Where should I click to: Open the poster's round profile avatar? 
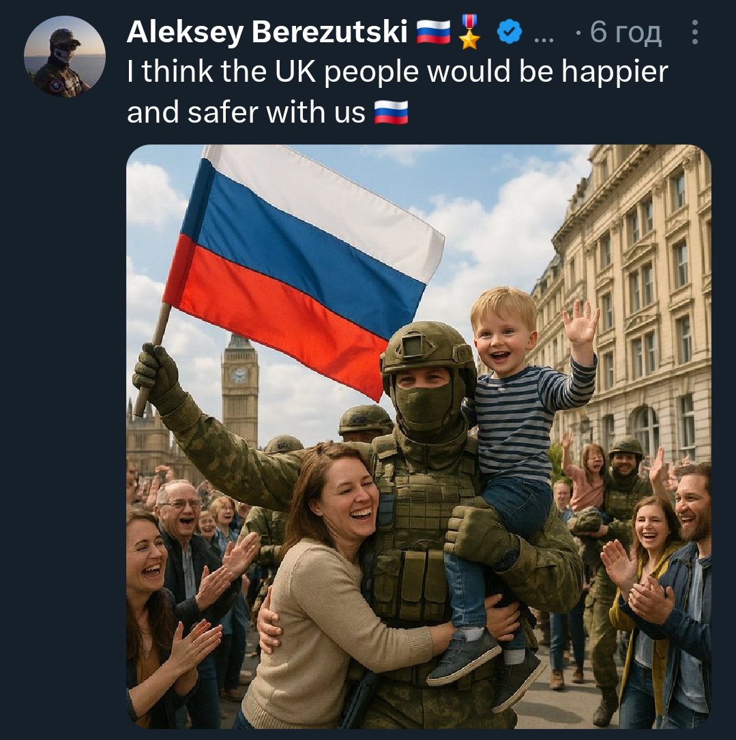[65, 57]
